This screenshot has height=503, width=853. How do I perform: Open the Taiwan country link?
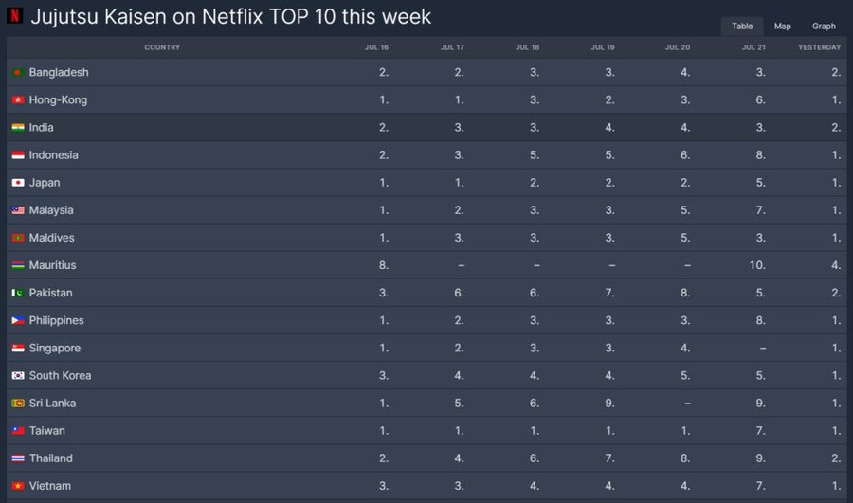click(46, 431)
